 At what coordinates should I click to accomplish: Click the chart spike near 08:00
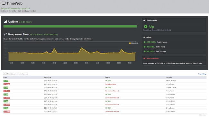pos(122,50)
